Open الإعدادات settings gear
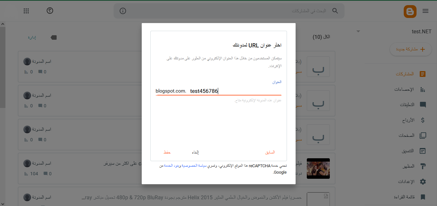The height and width of the screenshot is (206, 437). [423, 182]
